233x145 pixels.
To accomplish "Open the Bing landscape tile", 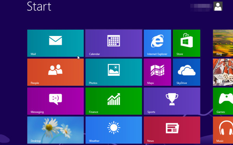I will [223, 43].
